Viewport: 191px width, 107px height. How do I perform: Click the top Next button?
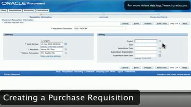point(185,24)
